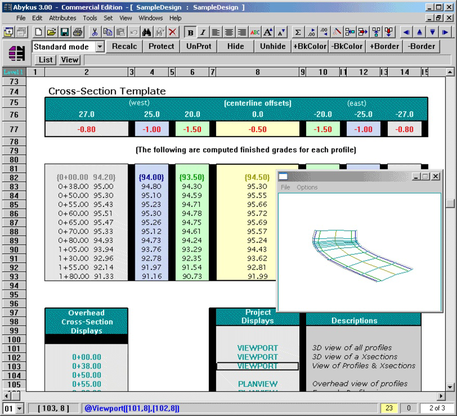Decrease decimal places icon
Image resolution: width=457 pixels, height=416 pixels.
pos(324,32)
